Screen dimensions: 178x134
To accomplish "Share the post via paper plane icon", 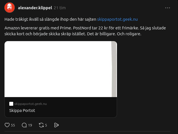I will click(x=56, y=125).
